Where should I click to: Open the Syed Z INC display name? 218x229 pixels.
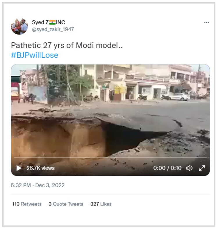(x=48, y=22)
